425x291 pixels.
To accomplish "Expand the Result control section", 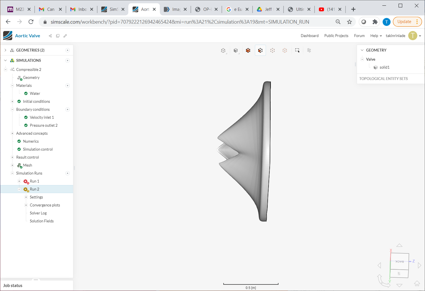I will click(x=12, y=157).
